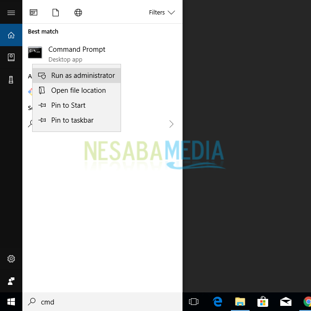Expand the search suggestion arrow chevron
The width and height of the screenshot is (311, 311).
[x=171, y=124]
